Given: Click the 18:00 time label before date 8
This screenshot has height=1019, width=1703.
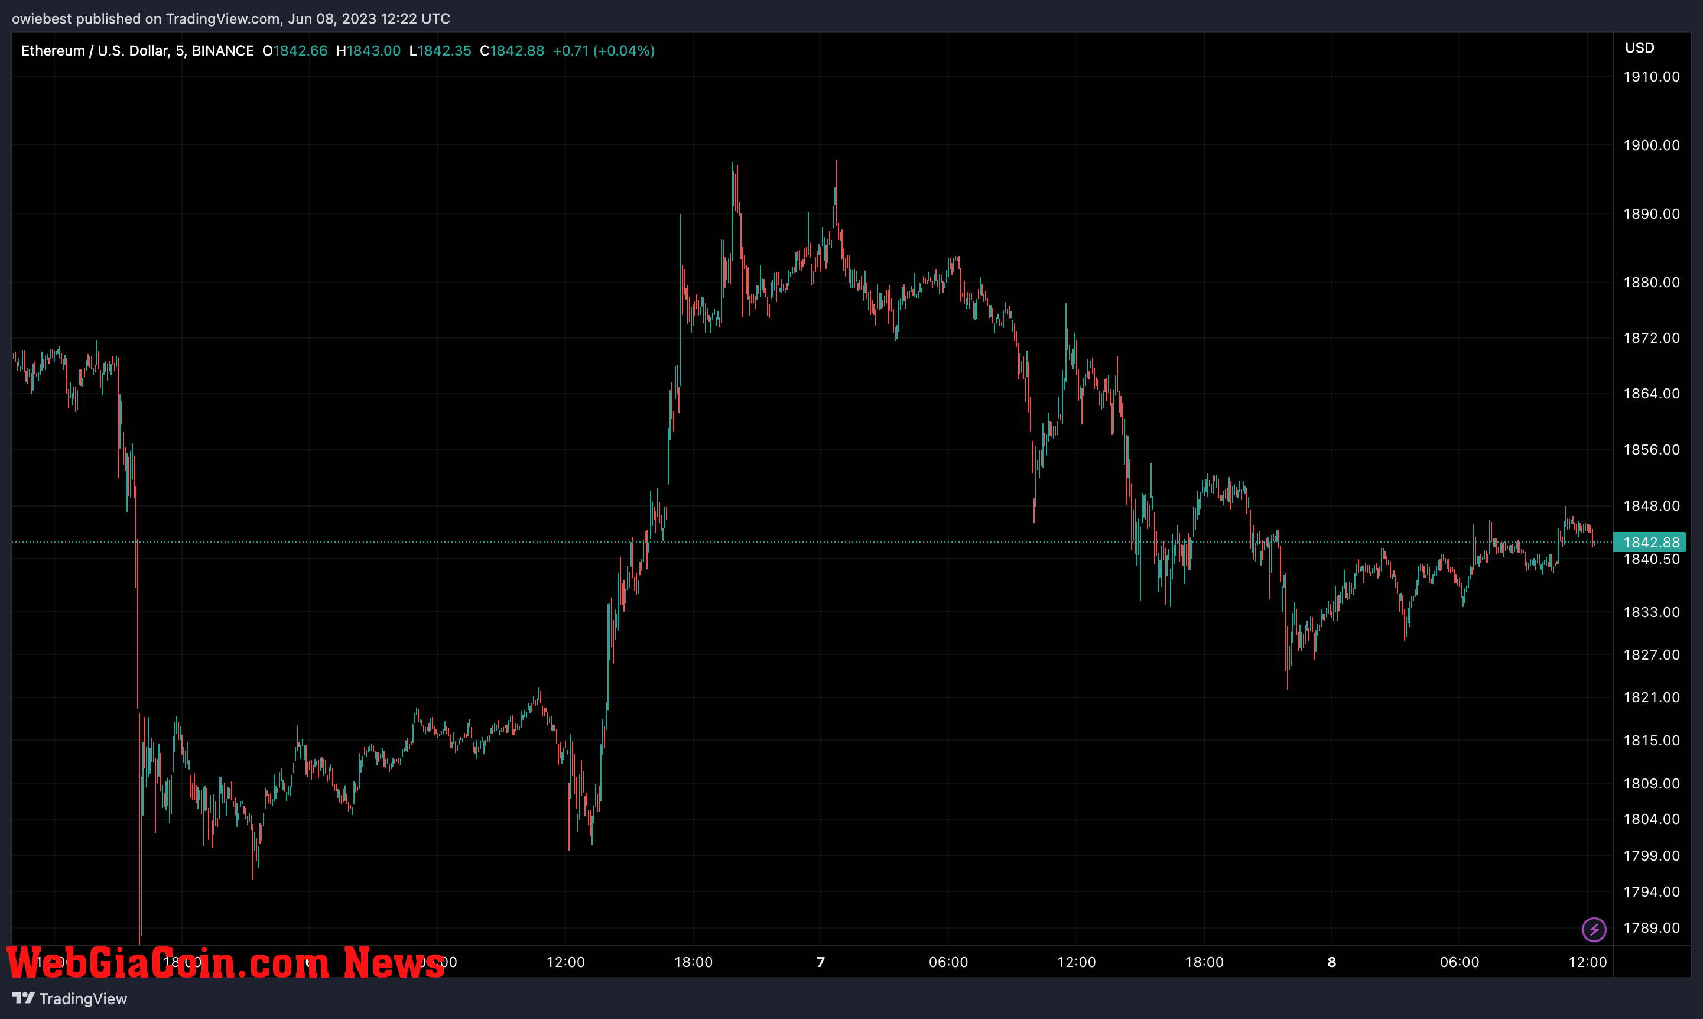Looking at the screenshot, I should tap(1205, 963).
